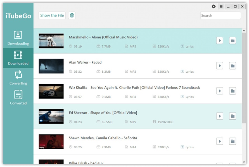Image resolution: width=249 pixels, height=167 pixels.
Task: Switch to the Downloaded section
Action: (x=18, y=58)
